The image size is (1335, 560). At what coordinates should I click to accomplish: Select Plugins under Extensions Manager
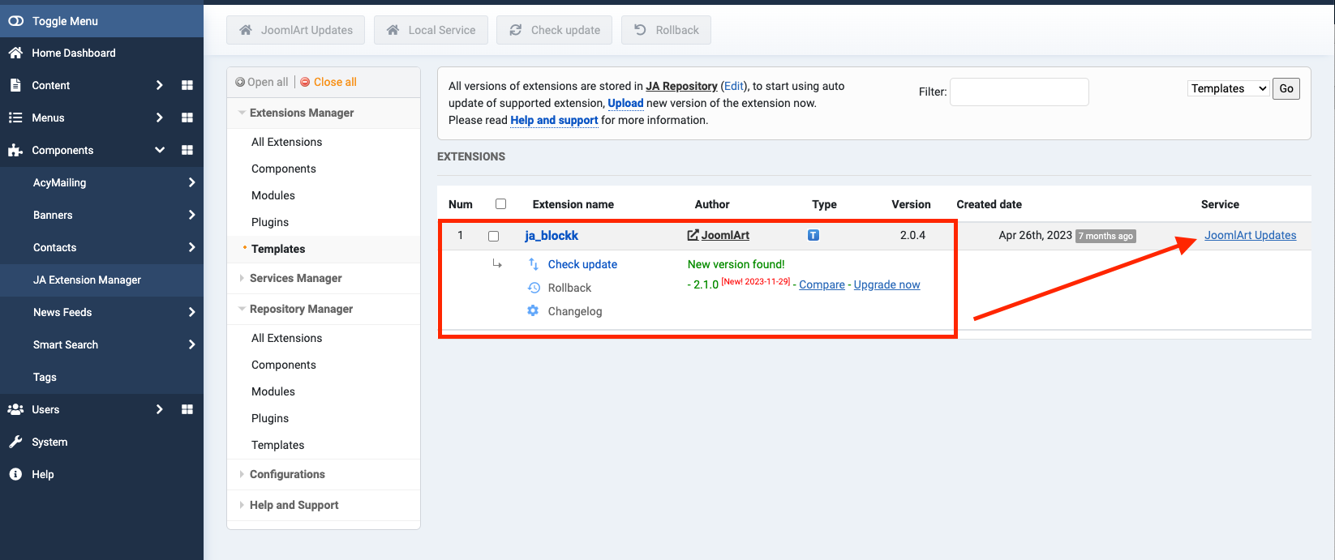[x=270, y=222]
